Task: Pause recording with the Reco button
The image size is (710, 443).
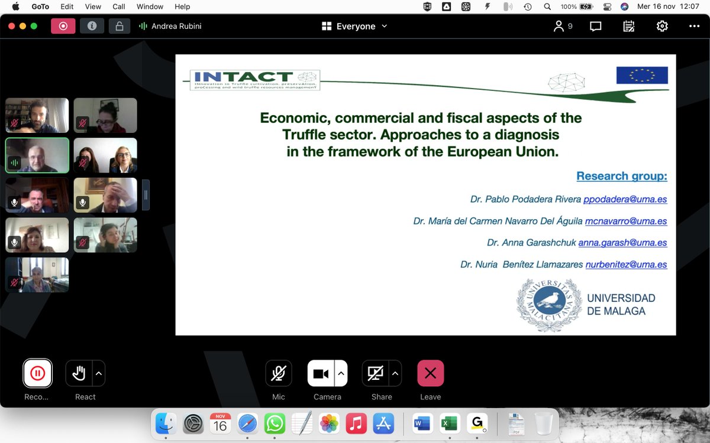Action: coord(37,373)
